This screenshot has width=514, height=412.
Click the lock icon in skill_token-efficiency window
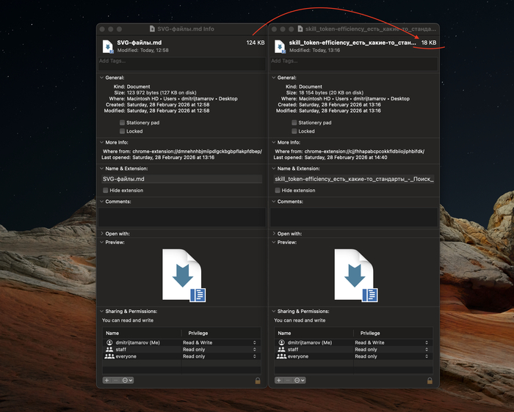pos(430,380)
